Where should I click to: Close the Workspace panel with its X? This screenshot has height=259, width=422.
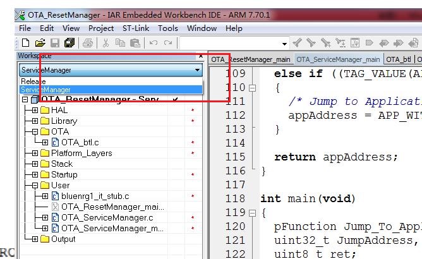coord(201,56)
